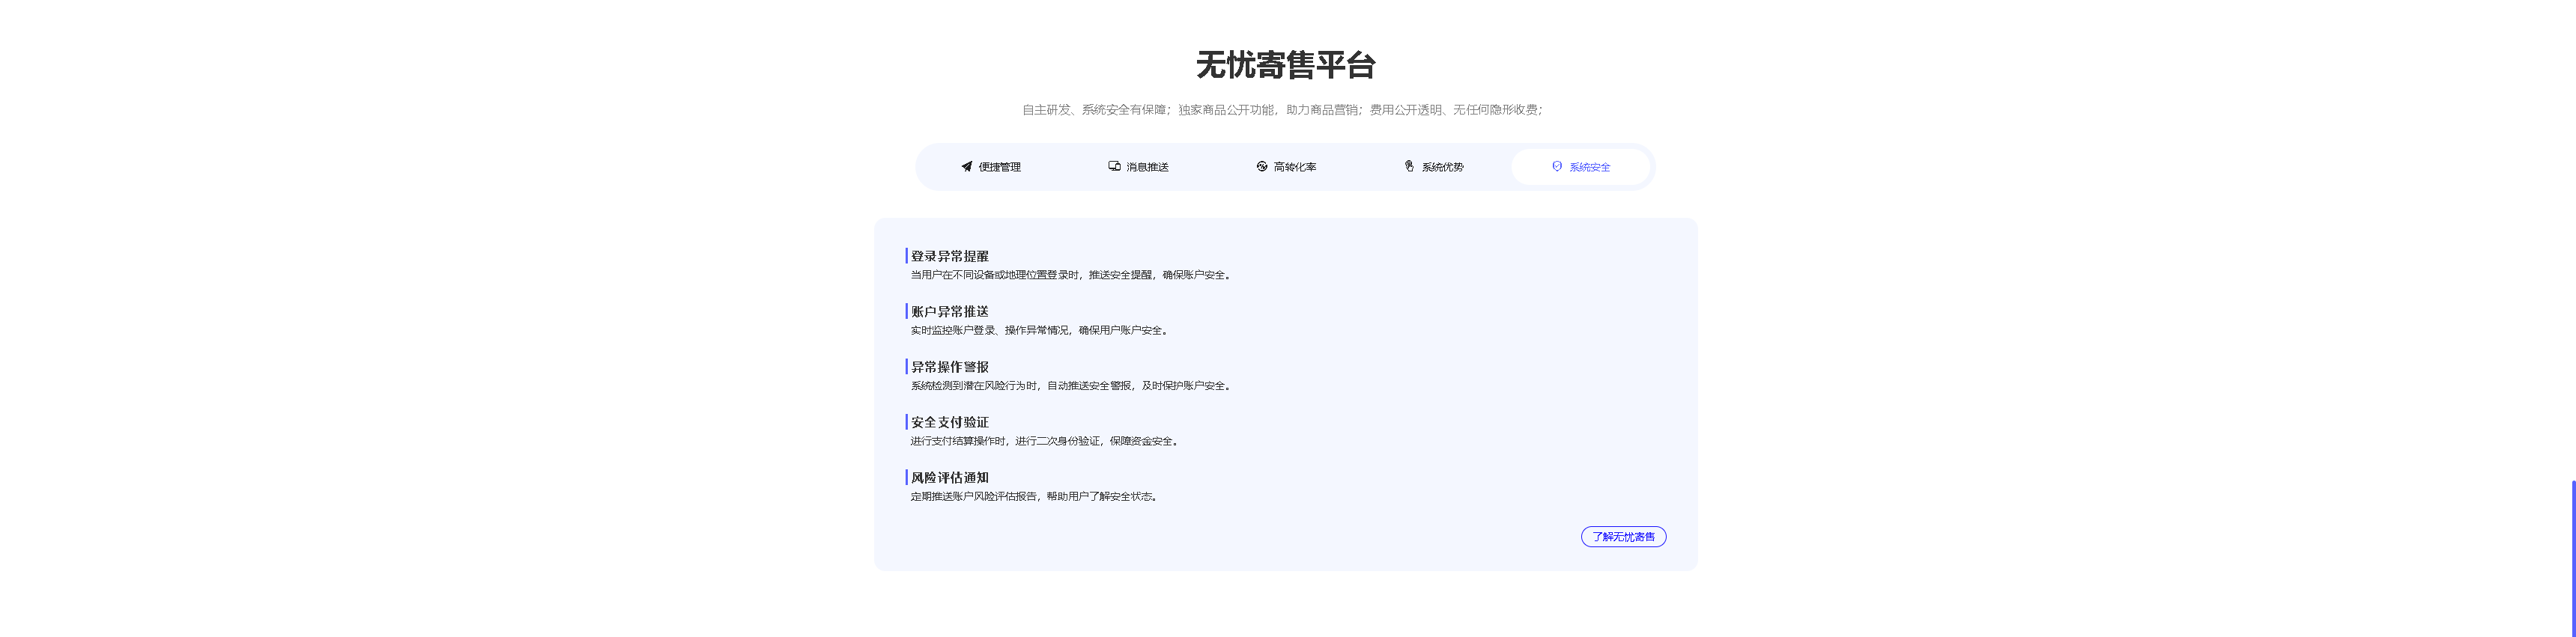
Task: Select the 异常操作警报 heading
Action: point(949,367)
